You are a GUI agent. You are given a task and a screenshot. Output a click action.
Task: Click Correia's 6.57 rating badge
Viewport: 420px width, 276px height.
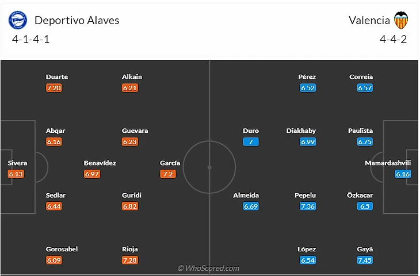pyautogui.click(x=365, y=88)
